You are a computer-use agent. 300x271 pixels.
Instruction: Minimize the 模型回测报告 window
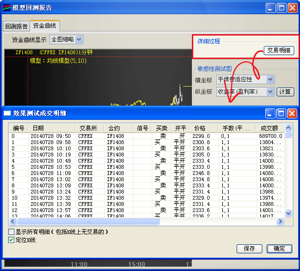coord(270,8)
